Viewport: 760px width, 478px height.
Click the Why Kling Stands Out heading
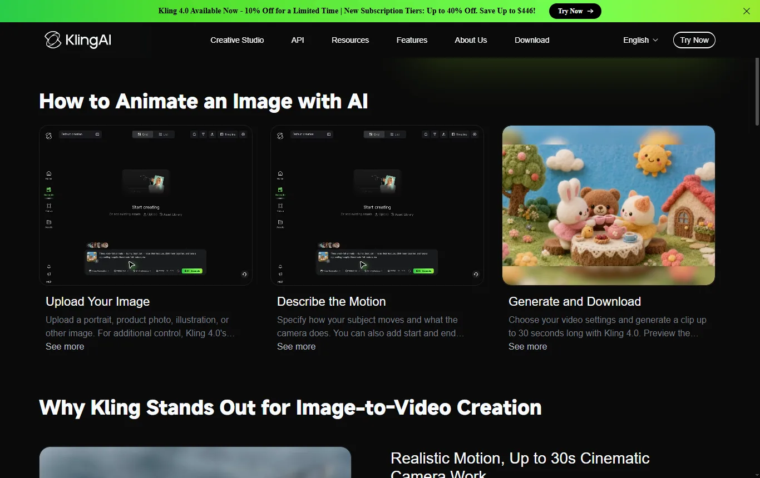[x=290, y=407]
